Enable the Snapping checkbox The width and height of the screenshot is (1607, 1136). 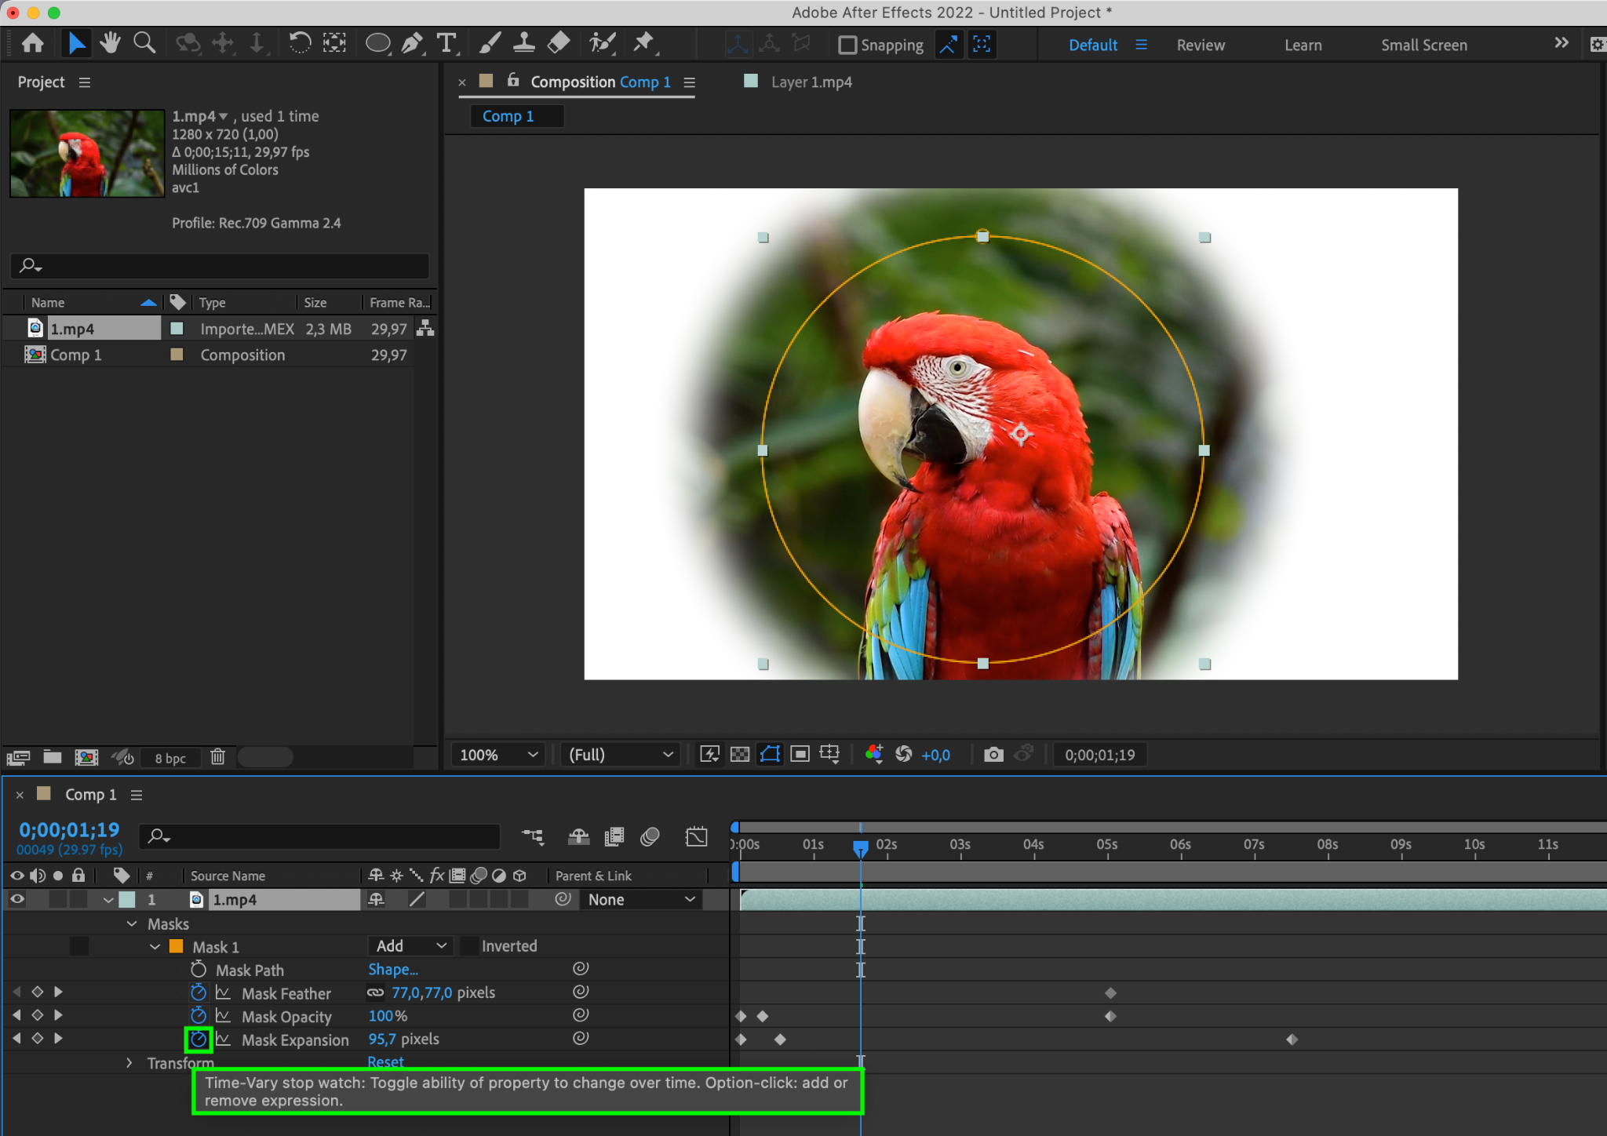pyautogui.click(x=847, y=46)
